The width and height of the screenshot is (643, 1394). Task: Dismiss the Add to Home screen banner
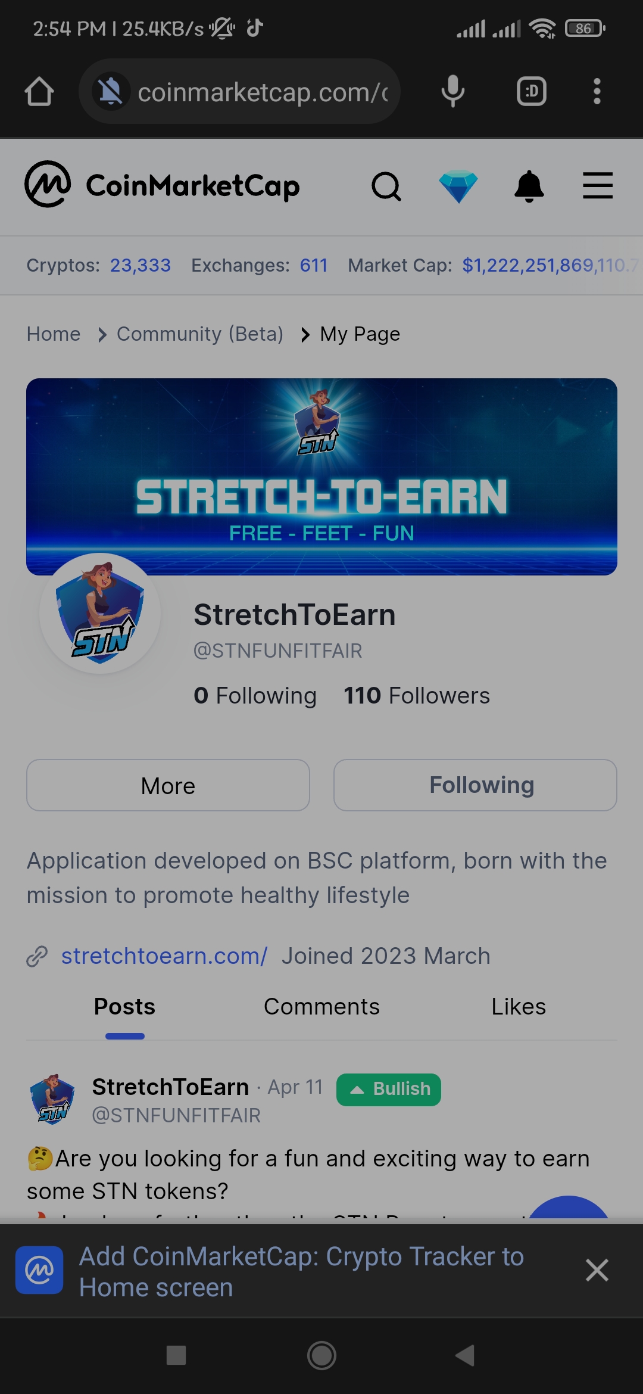(597, 1270)
